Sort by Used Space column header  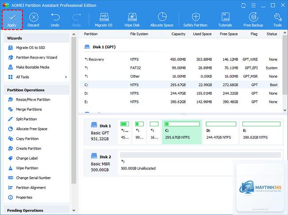202,34
